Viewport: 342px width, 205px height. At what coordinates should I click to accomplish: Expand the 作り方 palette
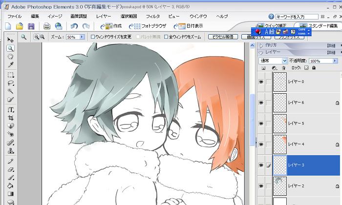point(261,45)
